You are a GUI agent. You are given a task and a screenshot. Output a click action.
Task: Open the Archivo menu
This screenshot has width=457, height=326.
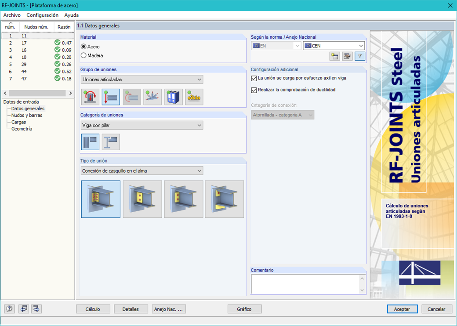click(11, 15)
